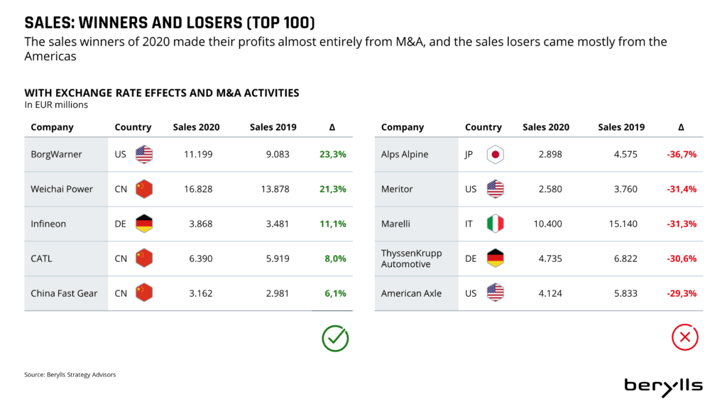Click the China flag beside Weichai Power
This screenshot has height=409, width=727.
144,189
